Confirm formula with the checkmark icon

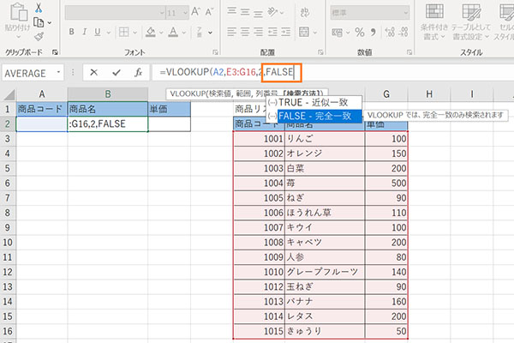[115, 73]
